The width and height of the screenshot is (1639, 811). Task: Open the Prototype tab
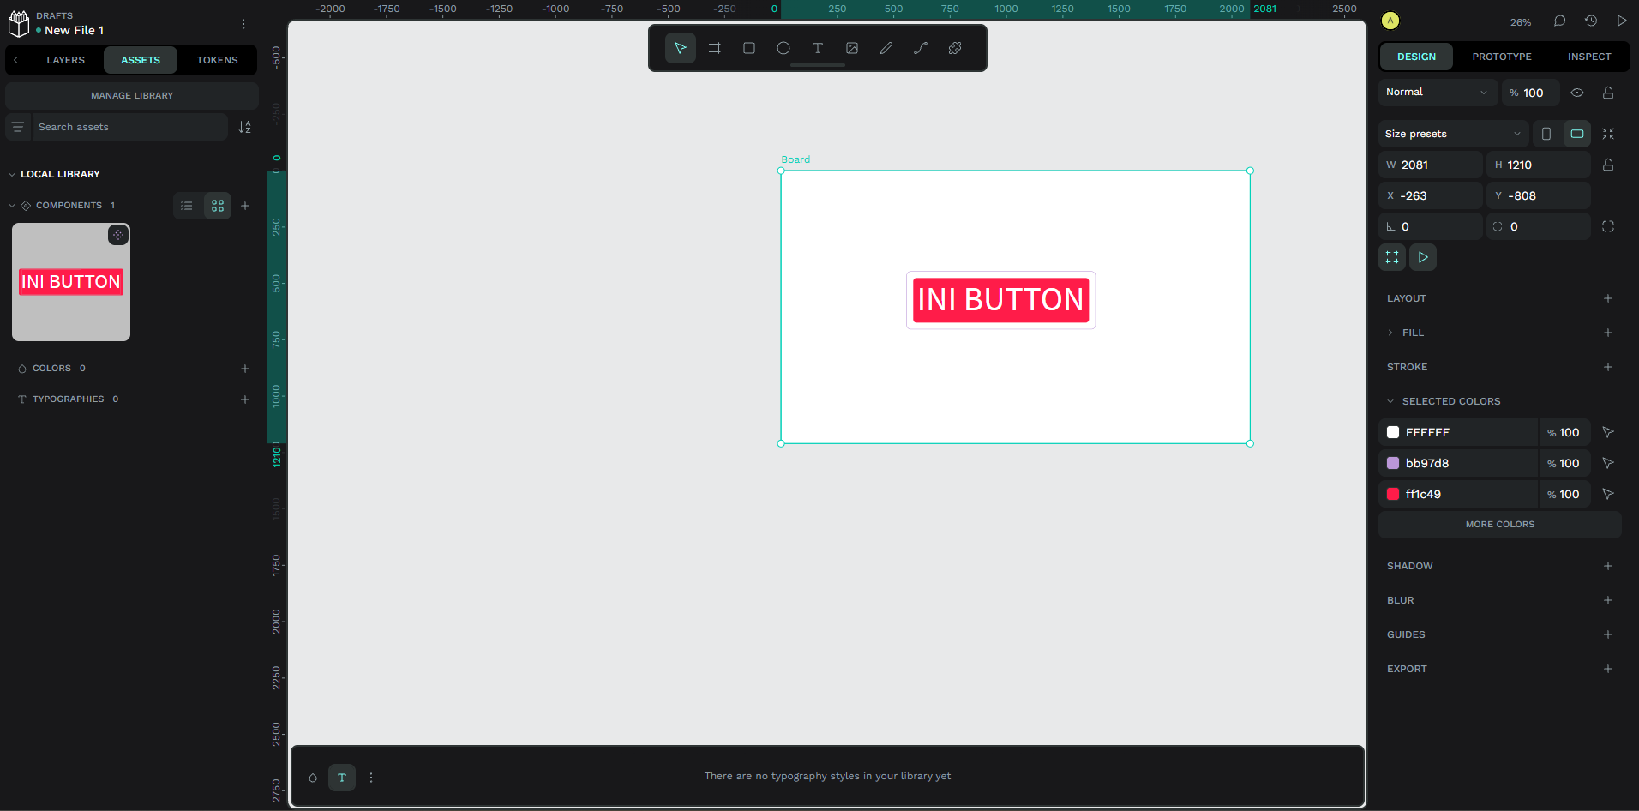point(1501,57)
